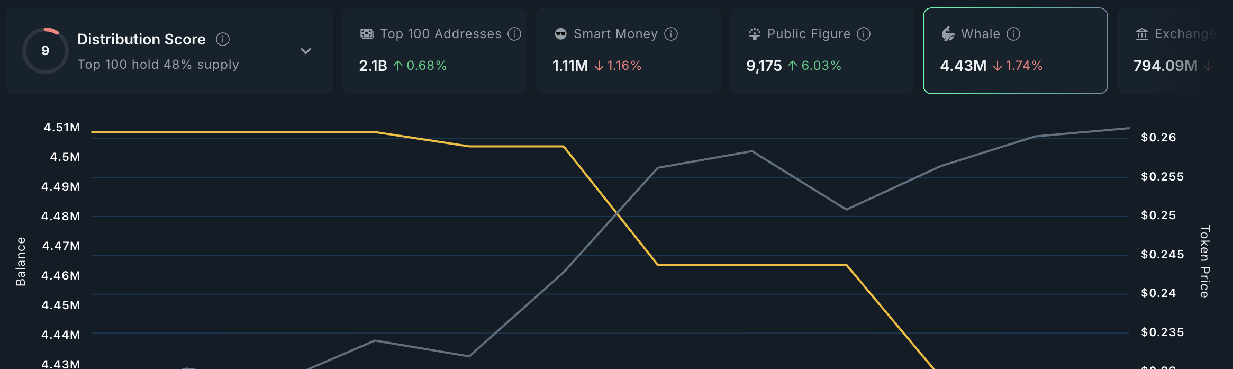Click the Top 100 Addresses cash icon
This screenshot has height=369, width=1233.
[367, 34]
